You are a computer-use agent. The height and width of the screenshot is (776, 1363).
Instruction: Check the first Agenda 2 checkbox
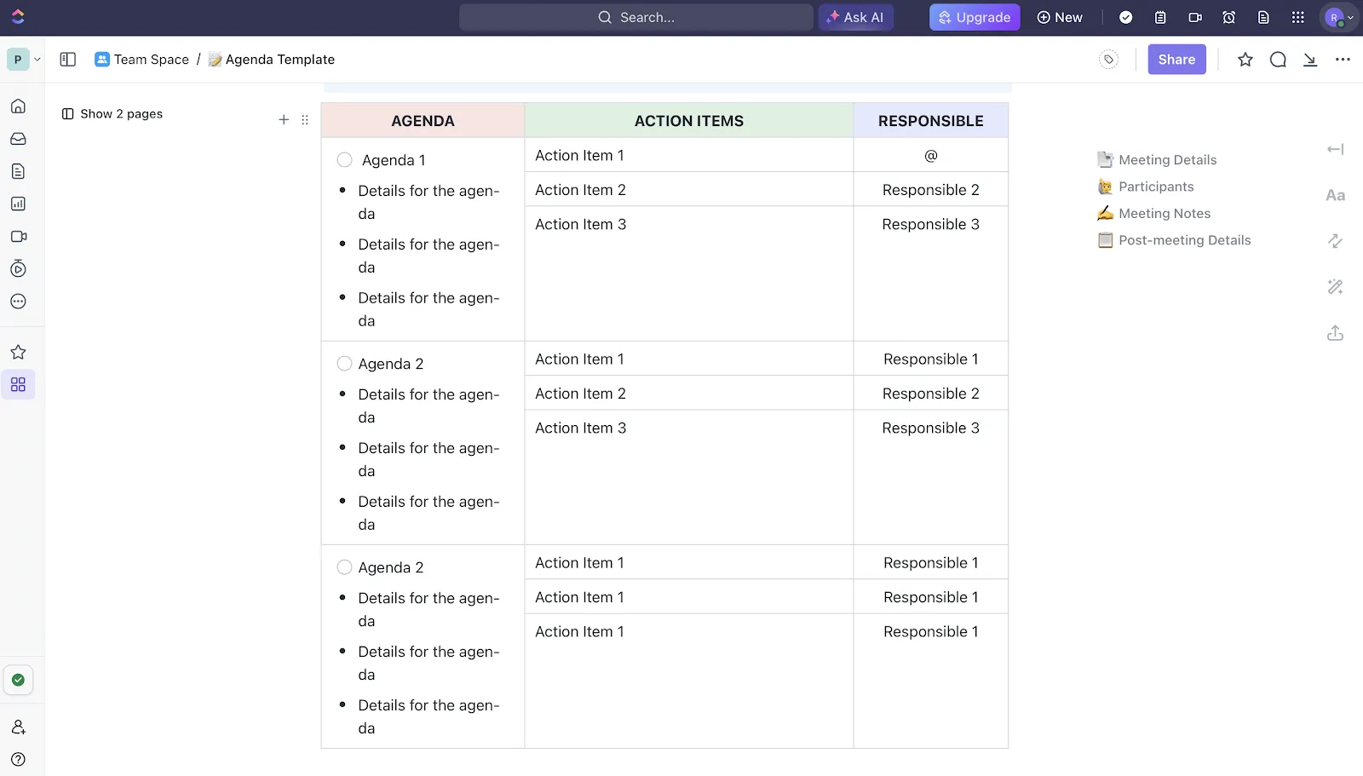pyautogui.click(x=344, y=364)
